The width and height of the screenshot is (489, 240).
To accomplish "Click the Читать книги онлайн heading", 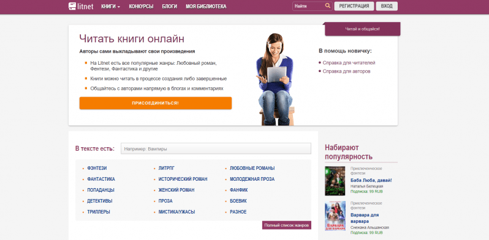I will click(132, 38).
